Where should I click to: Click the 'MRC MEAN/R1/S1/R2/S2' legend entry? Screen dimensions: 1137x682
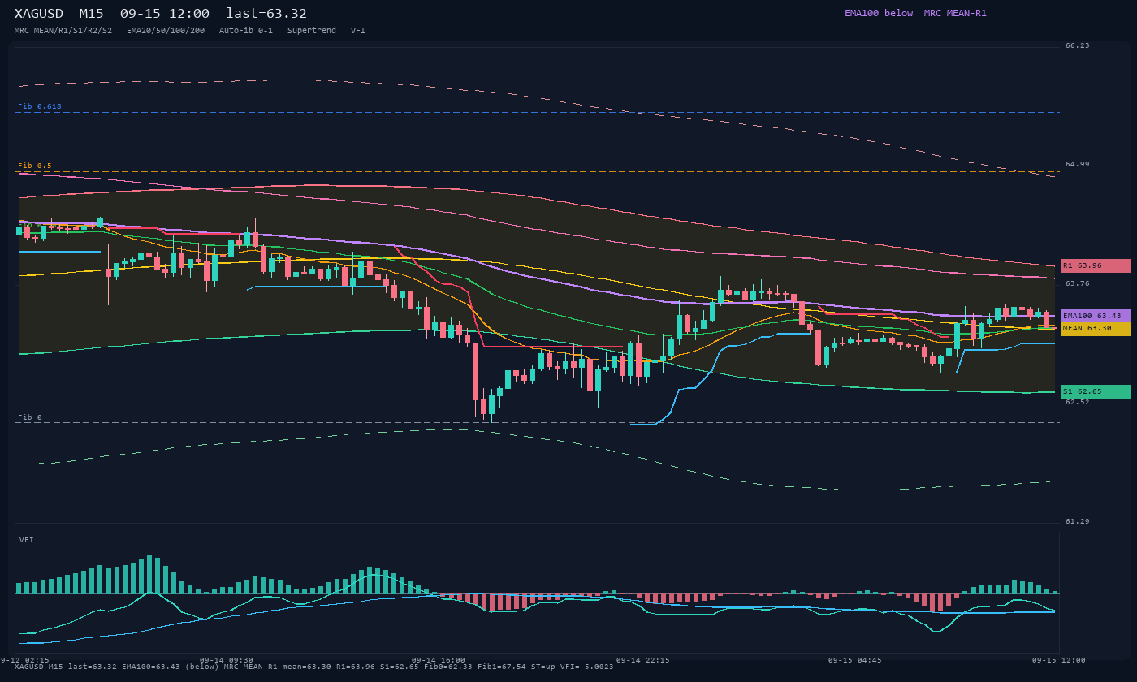pos(63,31)
